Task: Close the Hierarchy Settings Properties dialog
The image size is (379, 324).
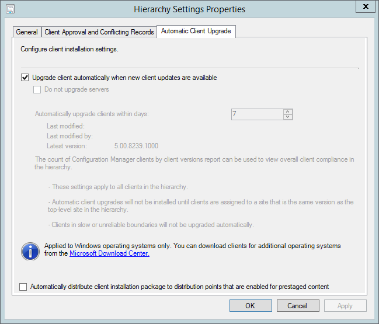Action: pyautogui.click(x=366, y=6)
